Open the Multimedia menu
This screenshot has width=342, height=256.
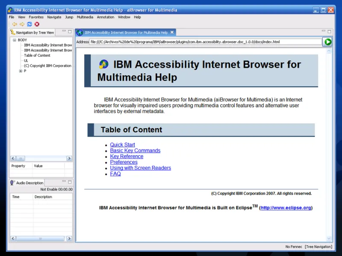pyautogui.click(x=85, y=17)
